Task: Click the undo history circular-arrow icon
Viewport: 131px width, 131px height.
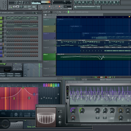Action: tap(96, 2)
